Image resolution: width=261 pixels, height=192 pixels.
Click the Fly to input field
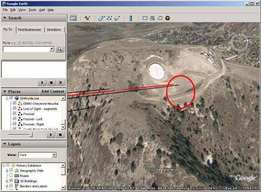pos(27,49)
